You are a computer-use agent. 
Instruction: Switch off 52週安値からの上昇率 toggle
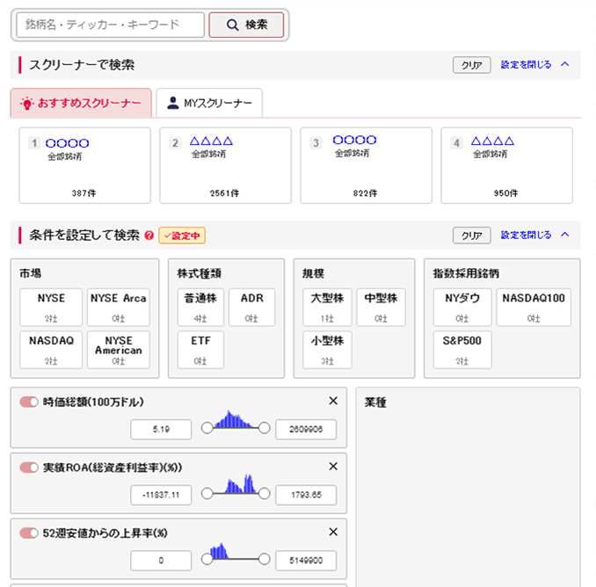tap(29, 533)
